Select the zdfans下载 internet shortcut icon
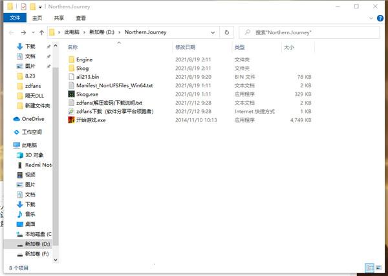This screenshot has height=276, width=388. pyautogui.click(x=72, y=112)
